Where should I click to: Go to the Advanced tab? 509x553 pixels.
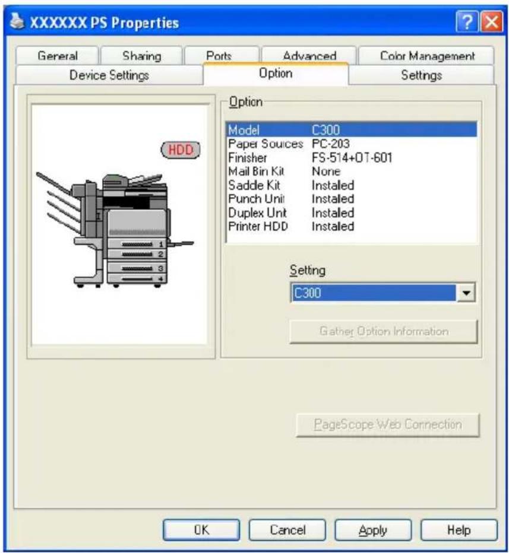[309, 55]
